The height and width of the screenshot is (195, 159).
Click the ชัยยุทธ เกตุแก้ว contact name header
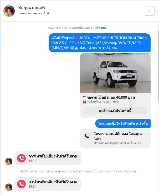pos(32,8)
